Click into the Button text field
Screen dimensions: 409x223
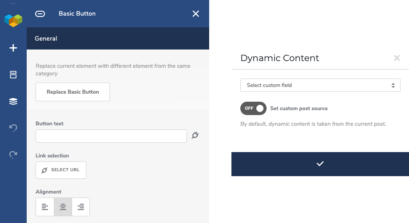(x=111, y=136)
